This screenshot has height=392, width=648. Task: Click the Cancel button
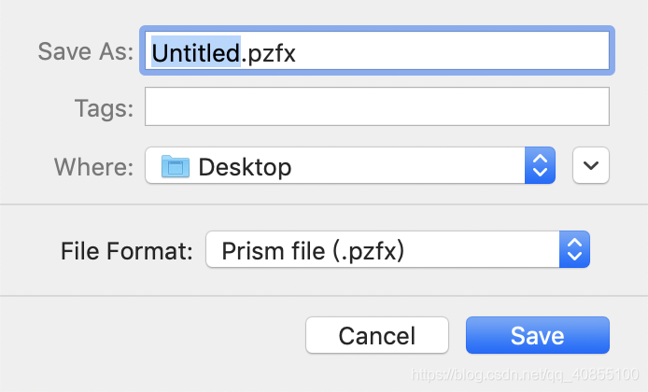377,335
